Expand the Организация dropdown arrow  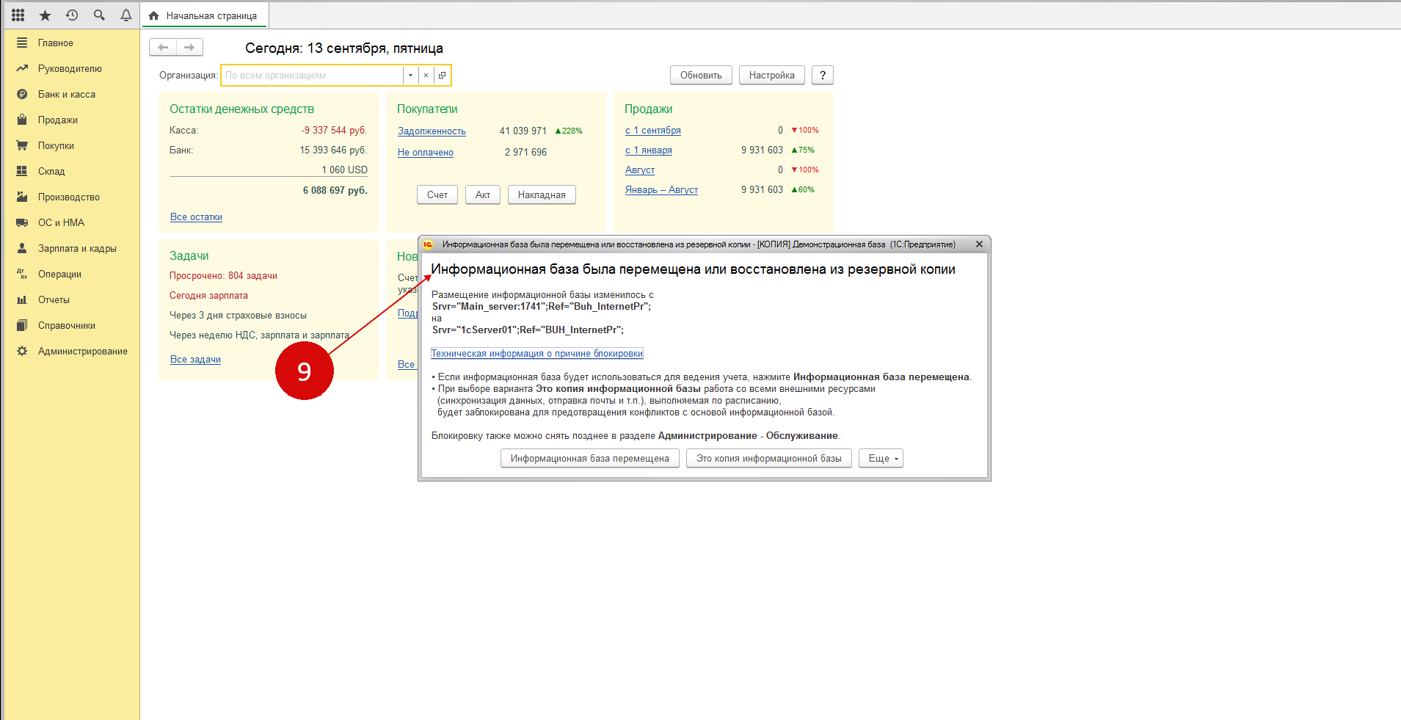[410, 75]
